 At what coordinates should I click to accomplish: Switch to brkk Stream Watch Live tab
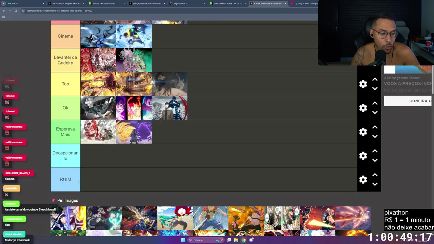228,3
